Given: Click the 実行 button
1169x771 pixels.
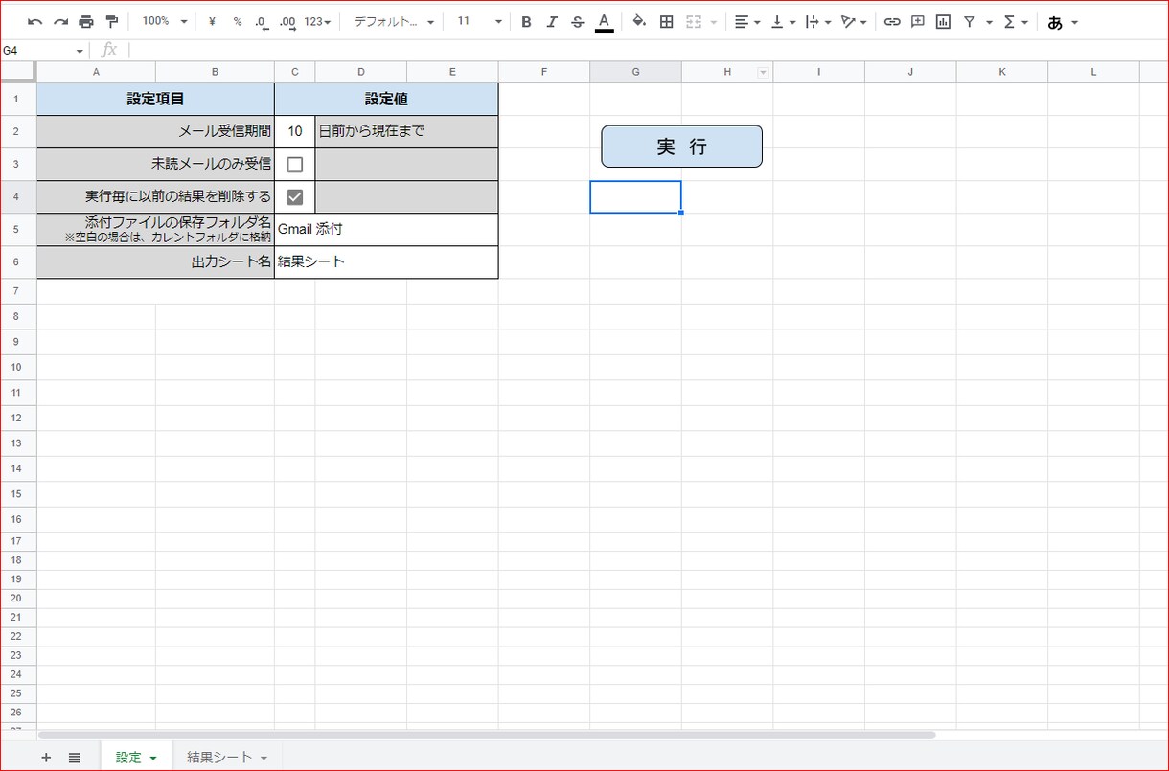Looking at the screenshot, I should tap(681, 146).
